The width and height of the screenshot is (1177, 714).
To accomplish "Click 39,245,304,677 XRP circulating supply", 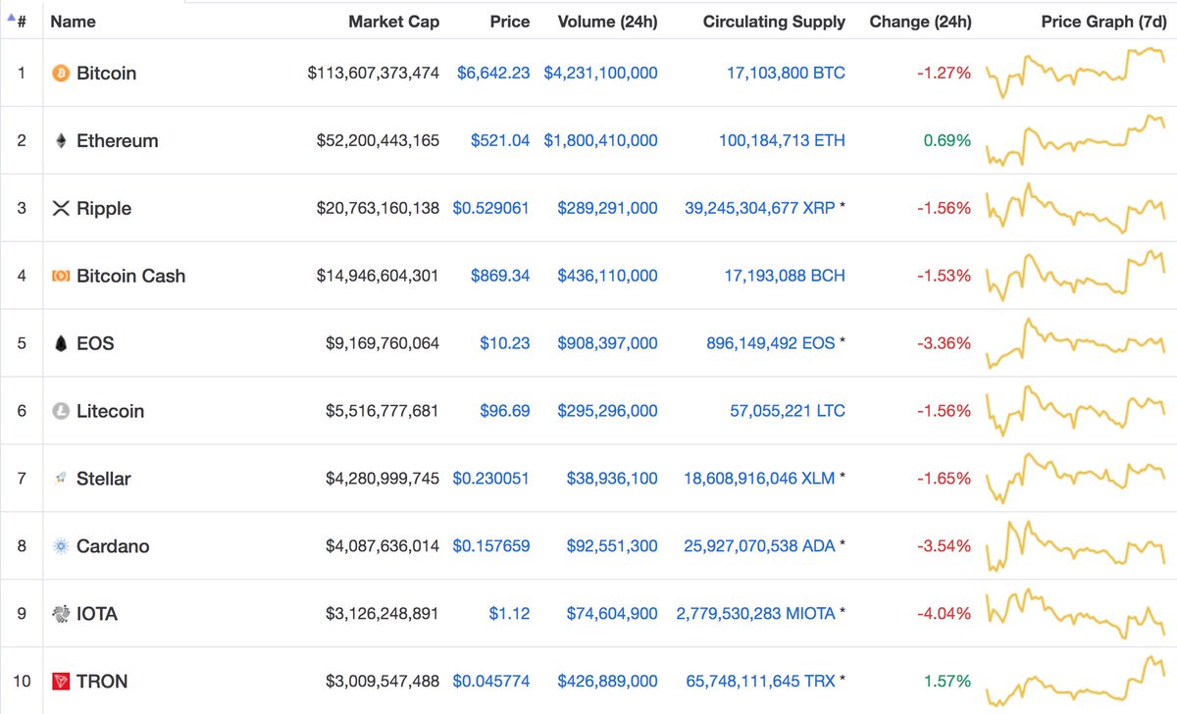I will (x=760, y=209).
